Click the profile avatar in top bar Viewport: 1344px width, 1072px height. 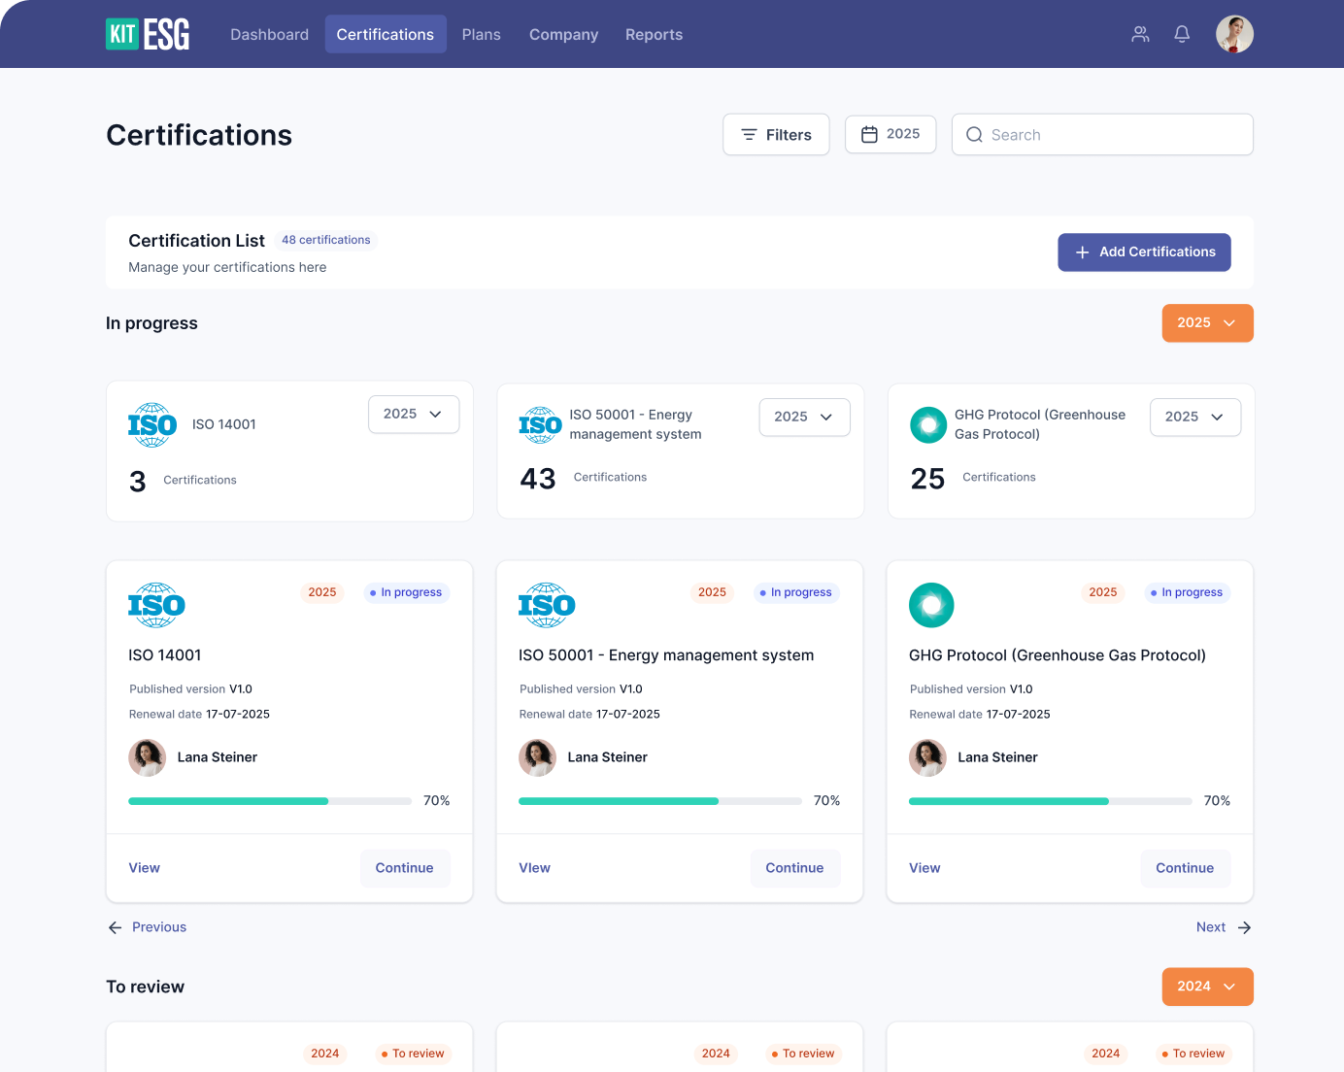click(1234, 34)
